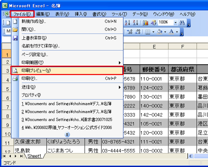Click the Excel title bar application icon
Viewport: 208px width, 167px height.
tap(5, 5)
